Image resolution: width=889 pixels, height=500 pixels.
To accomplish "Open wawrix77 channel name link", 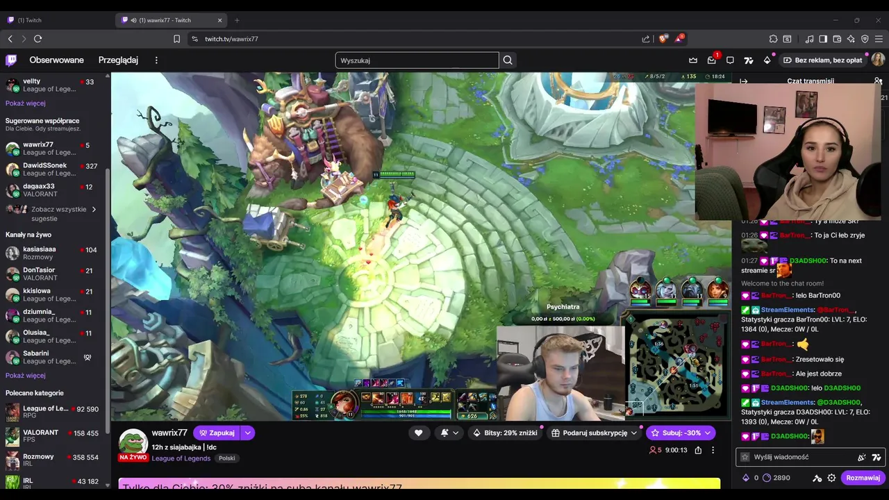I will pyautogui.click(x=169, y=433).
